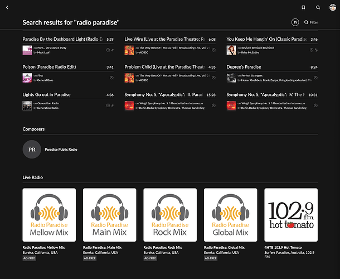
Task: Open the Revived Remixed Revisited album link
Action: click(x=258, y=48)
